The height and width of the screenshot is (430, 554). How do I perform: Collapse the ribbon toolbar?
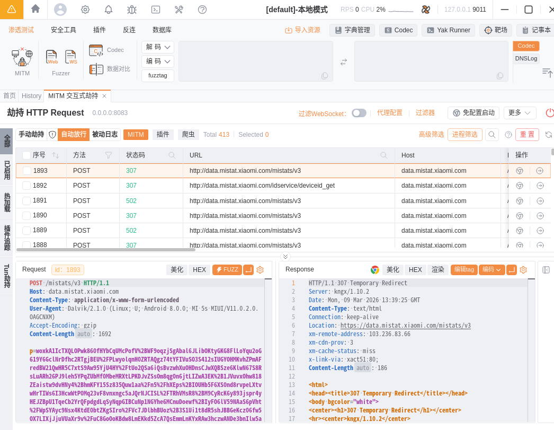[547, 73]
